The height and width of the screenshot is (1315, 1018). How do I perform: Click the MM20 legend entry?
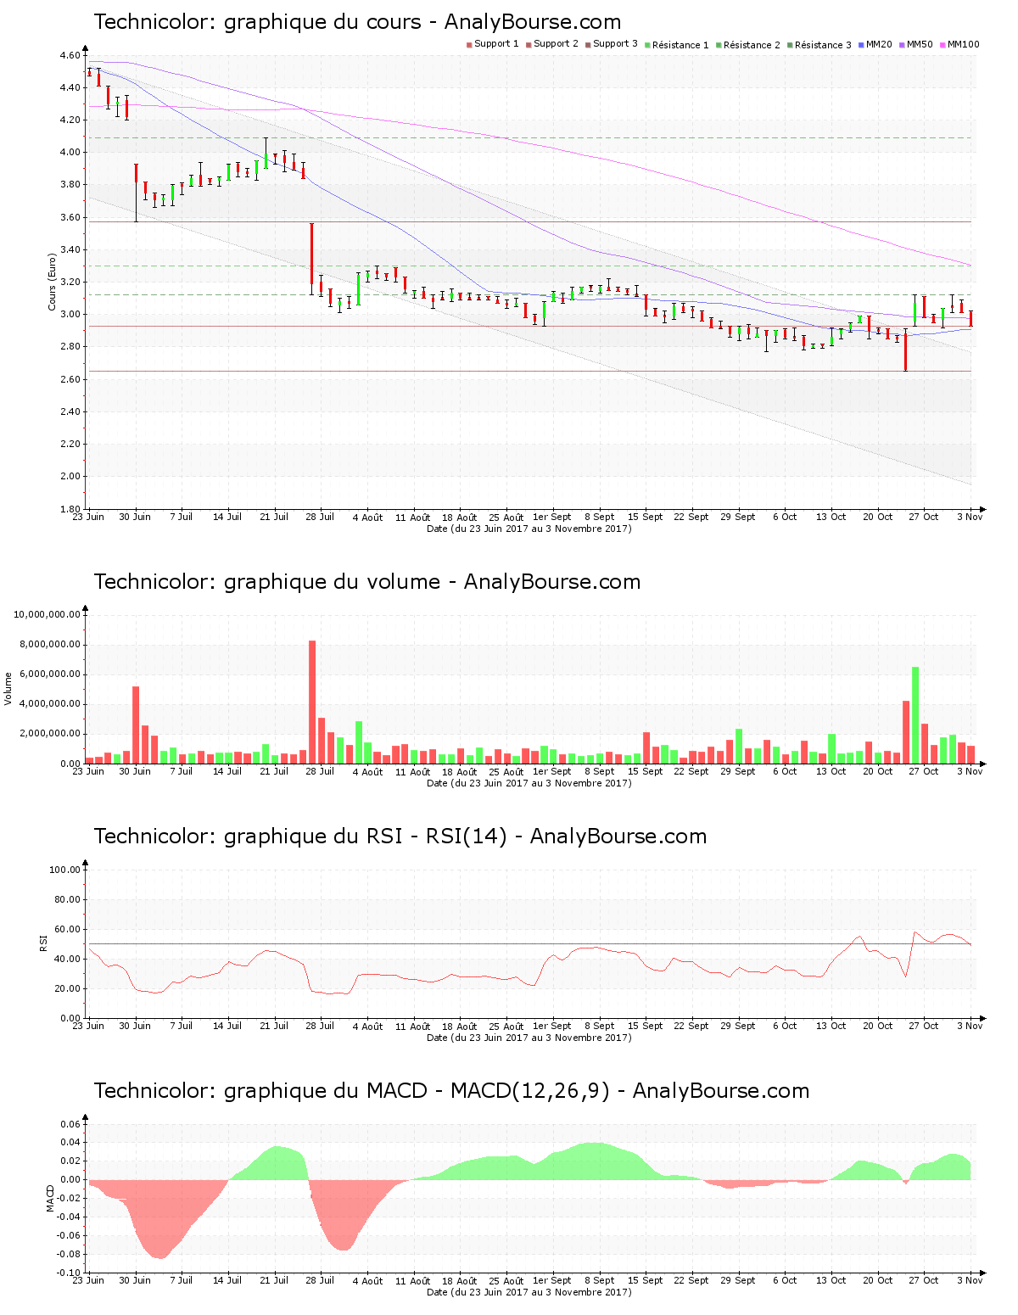pyautogui.click(x=875, y=44)
